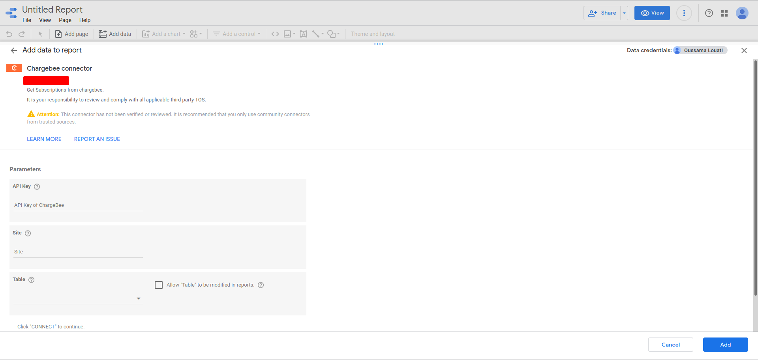Screen dimensions: 758x360
Task: Add a new page to report
Action: pos(71,34)
